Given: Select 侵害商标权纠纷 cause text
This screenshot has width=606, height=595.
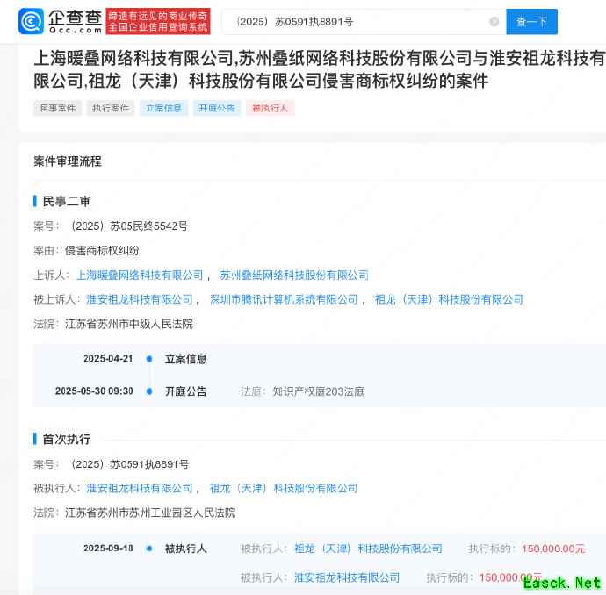Looking at the screenshot, I should click(102, 251).
